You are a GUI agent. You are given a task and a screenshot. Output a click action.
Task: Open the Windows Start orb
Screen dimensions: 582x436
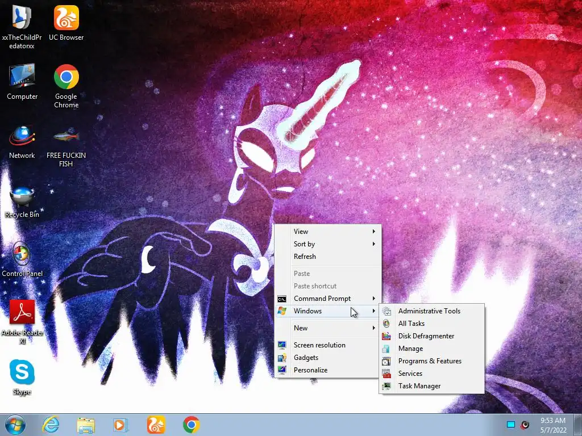click(x=15, y=425)
